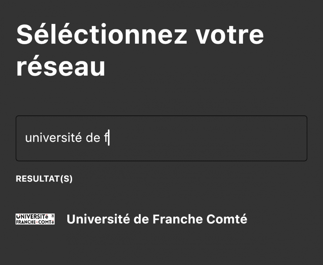Choose the Franche Comté network by its logo
The image size is (323, 265).
(35, 219)
